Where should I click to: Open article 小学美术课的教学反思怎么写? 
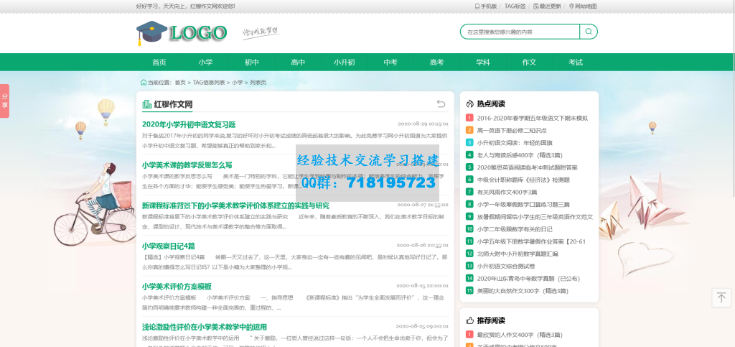[x=187, y=165]
